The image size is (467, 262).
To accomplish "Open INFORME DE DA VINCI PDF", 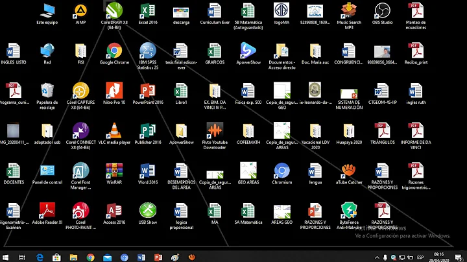I will (416, 136).
